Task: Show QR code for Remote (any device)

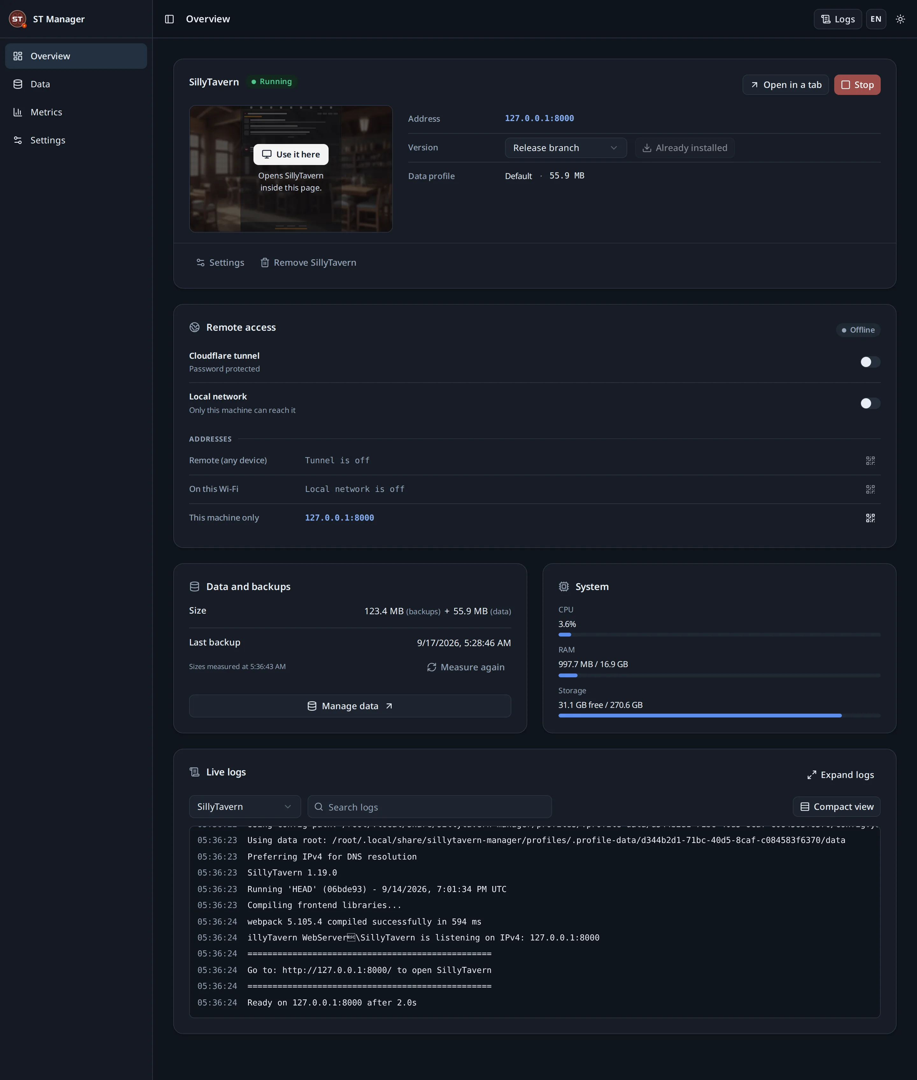Action: [870, 461]
